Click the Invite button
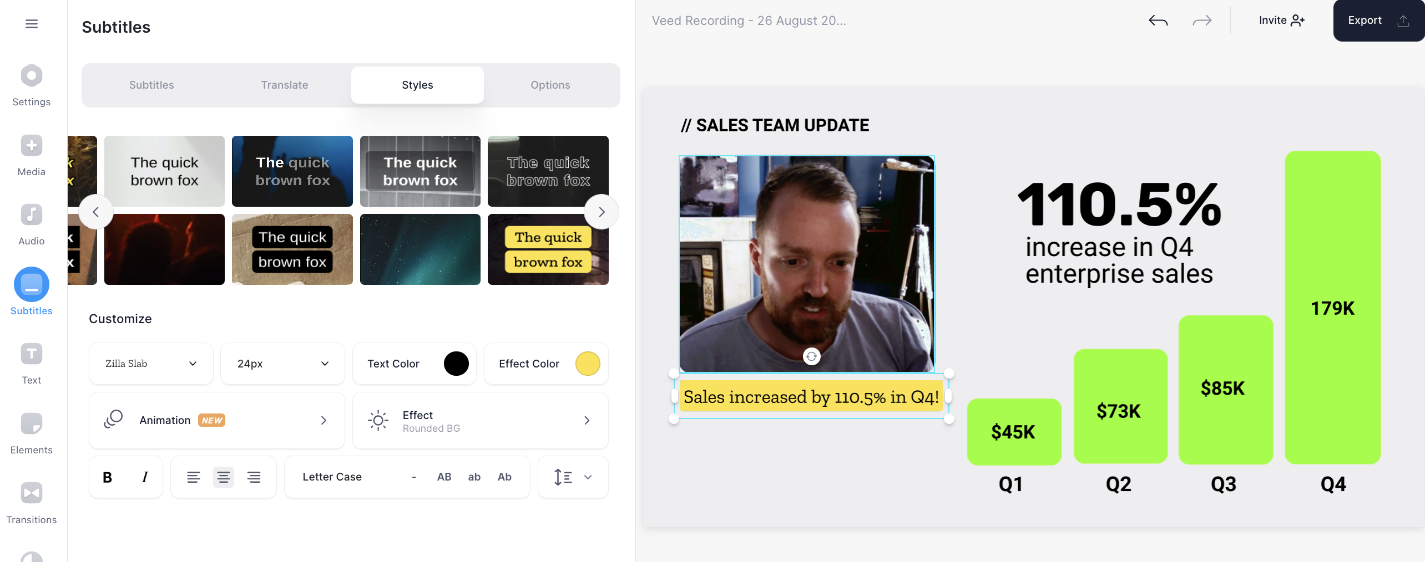 [x=1282, y=21]
